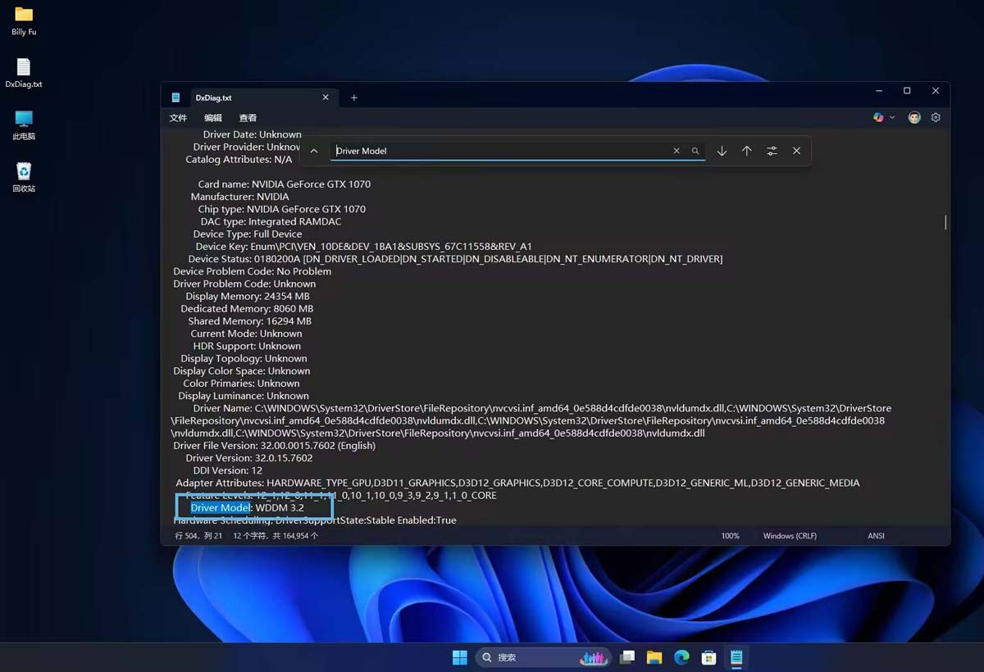Click the Device Problem Code line
The image size is (984, 672).
[x=252, y=271]
